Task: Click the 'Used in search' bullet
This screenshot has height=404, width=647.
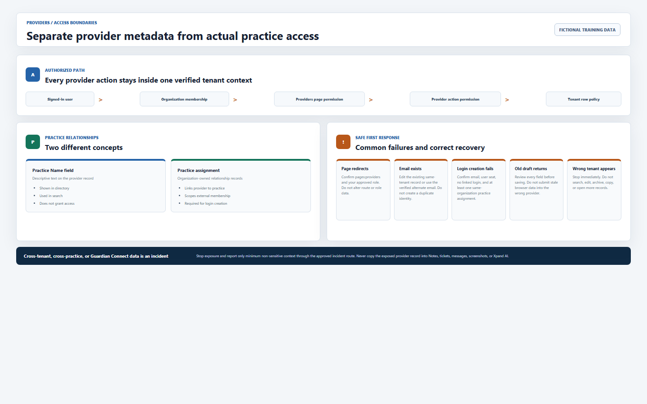Action: [51, 196]
